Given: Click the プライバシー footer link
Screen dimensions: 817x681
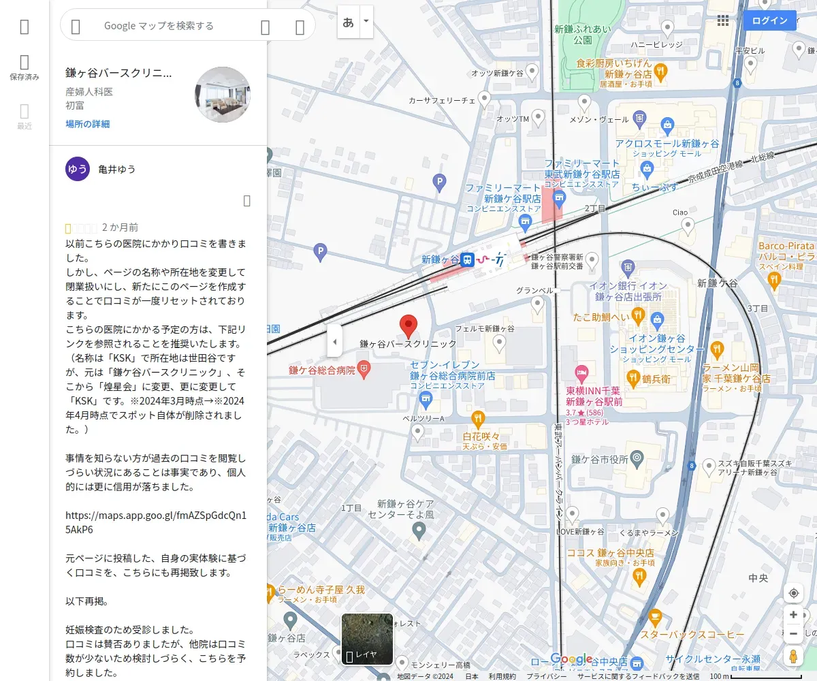Looking at the screenshot, I should click(546, 676).
